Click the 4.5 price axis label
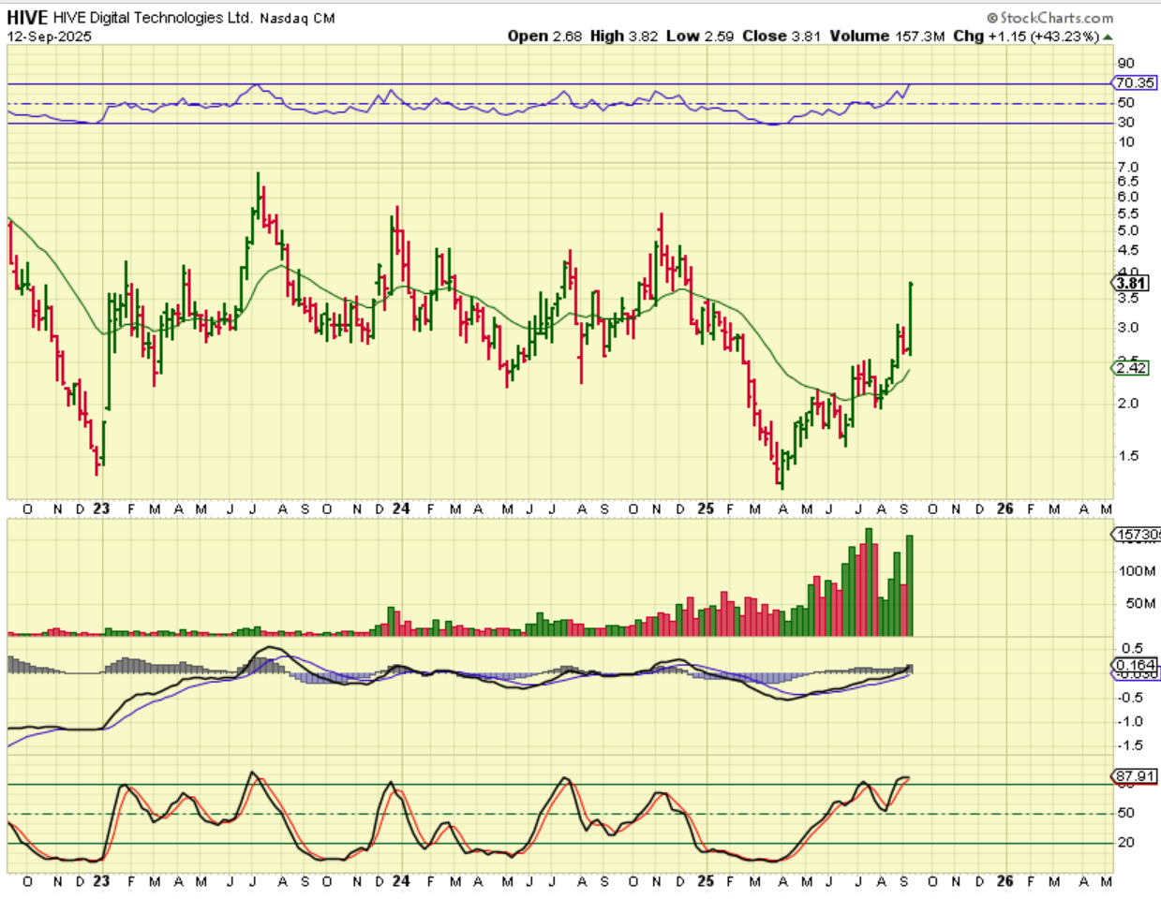This screenshot has width=1161, height=899. tap(1127, 250)
